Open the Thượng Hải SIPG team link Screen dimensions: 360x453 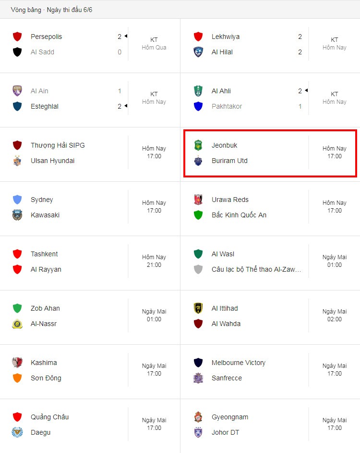(x=58, y=145)
